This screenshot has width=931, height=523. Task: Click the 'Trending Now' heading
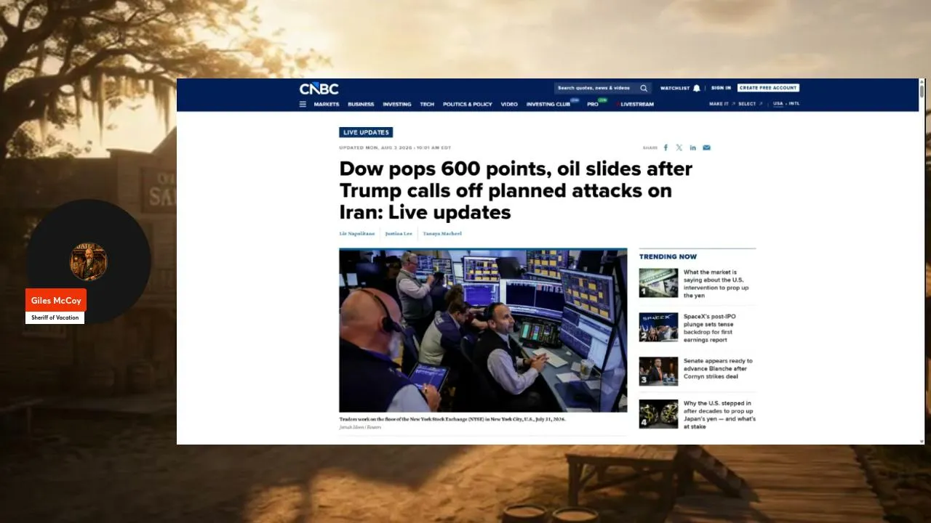click(668, 256)
